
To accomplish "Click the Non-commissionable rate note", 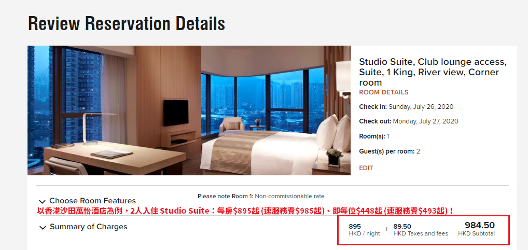I will 289,196.
